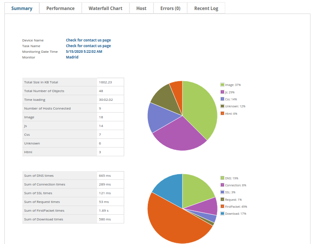The height and width of the screenshot is (244, 314).
Task: Select the Summary tab
Action: [x=22, y=8]
